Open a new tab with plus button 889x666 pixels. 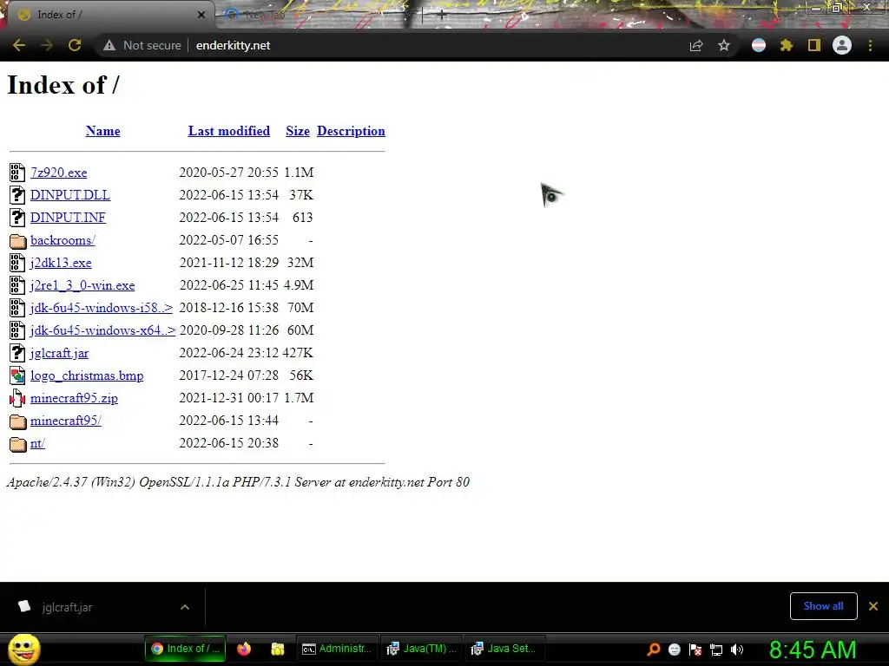pyautogui.click(x=442, y=16)
